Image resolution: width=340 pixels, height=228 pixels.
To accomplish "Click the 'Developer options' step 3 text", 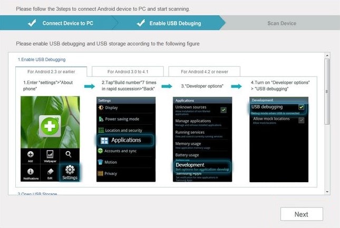I will click(202, 86).
